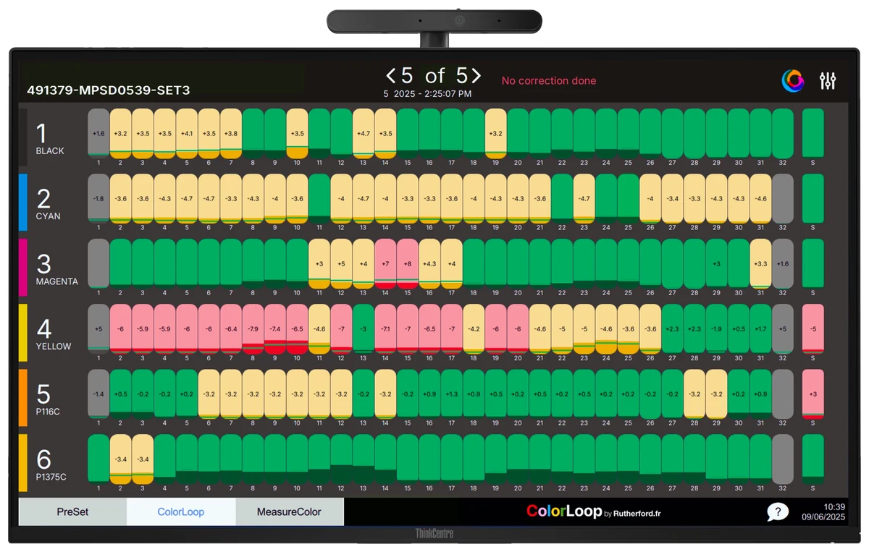Select P116C ink key 1 reading -1.4
Image resolution: width=869 pixels, height=552 pixels.
coord(98,394)
